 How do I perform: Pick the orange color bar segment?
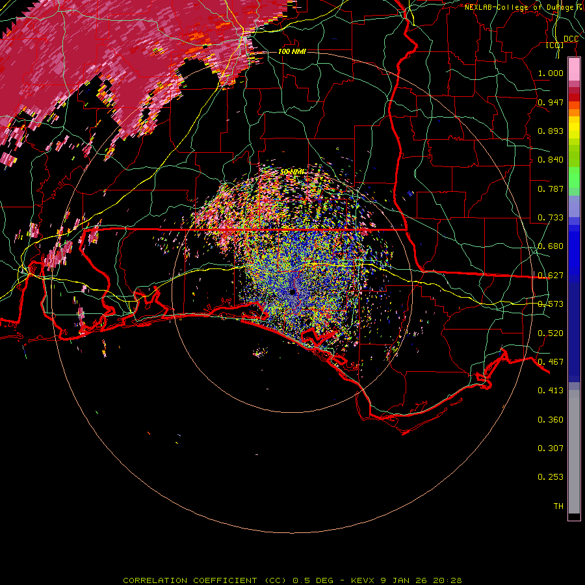tap(574, 112)
